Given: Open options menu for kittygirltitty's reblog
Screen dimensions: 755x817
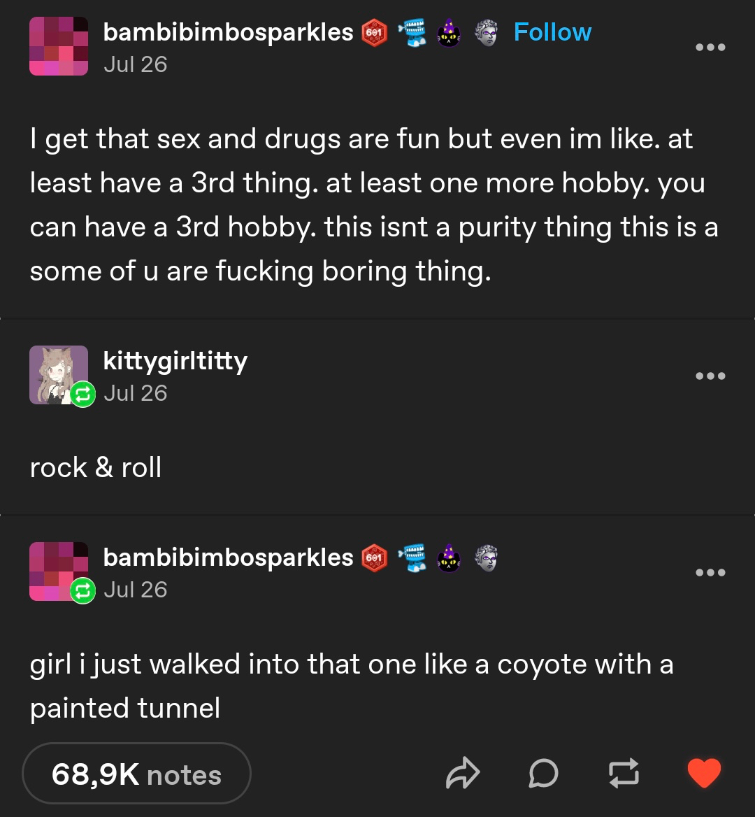Looking at the screenshot, I should pos(711,376).
